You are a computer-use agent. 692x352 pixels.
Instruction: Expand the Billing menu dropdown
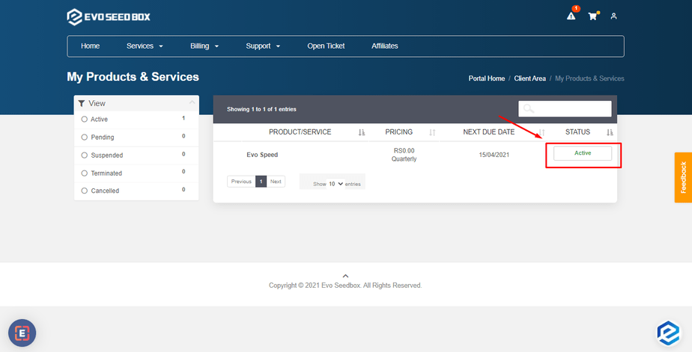pyautogui.click(x=204, y=46)
